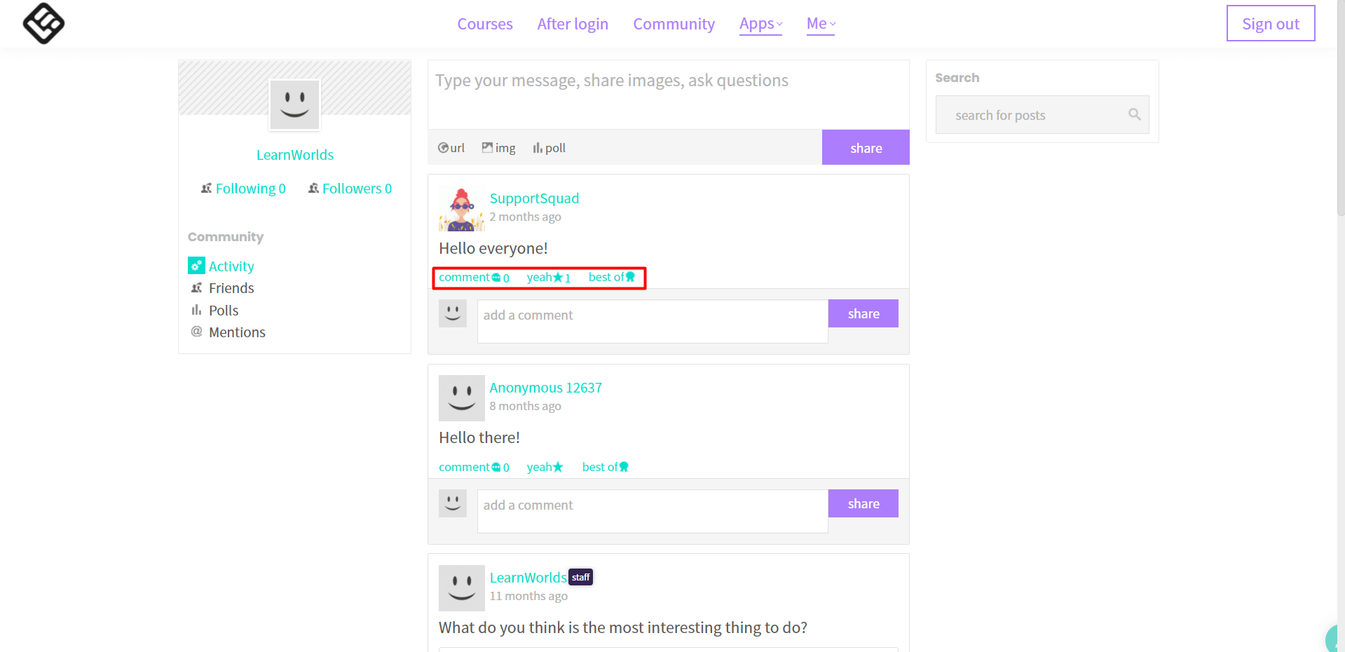Click comment on Hello there post
1345x652 pixels.
(474, 467)
